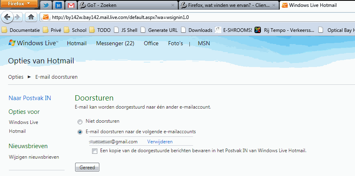The image size is (355, 176).
Task: Click the Opties breadcrumb link
Action: click(16, 77)
